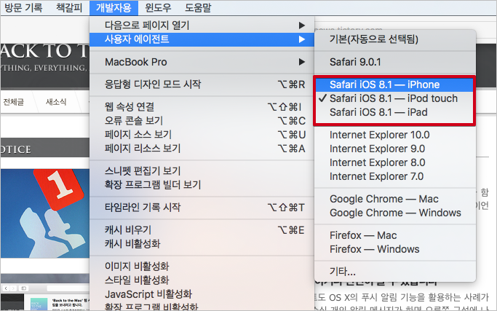Image resolution: width=497 pixels, height=311 pixels.
Task: Toggle 이미지 비활성화
Action: [x=202, y=267]
